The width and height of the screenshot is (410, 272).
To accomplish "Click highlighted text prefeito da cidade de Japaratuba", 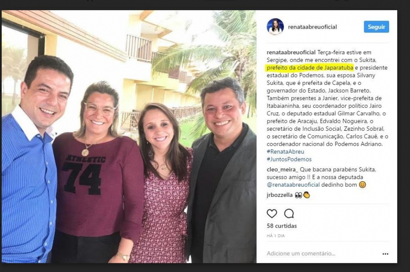I will pyautogui.click(x=310, y=68).
